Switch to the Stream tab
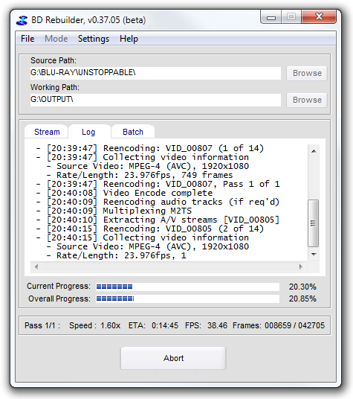Image resolution: width=353 pixels, height=399 pixels. (47, 132)
